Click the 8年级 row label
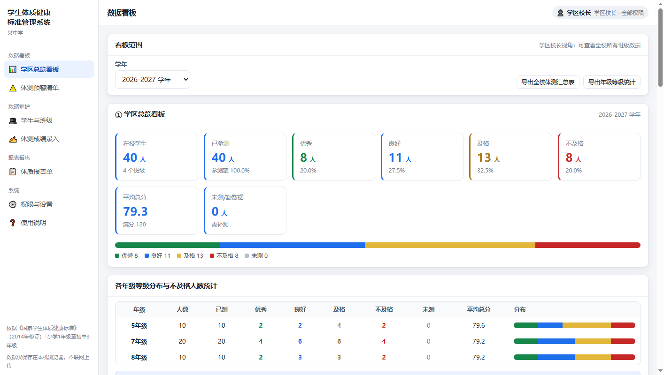The height and width of the screenshot is (375, 664). (x=139, y=357)
